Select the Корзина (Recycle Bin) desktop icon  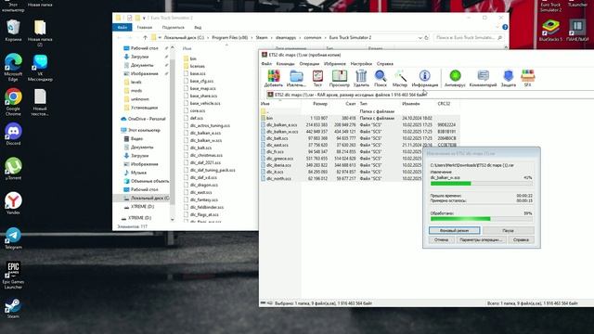[x=13, y=30]
